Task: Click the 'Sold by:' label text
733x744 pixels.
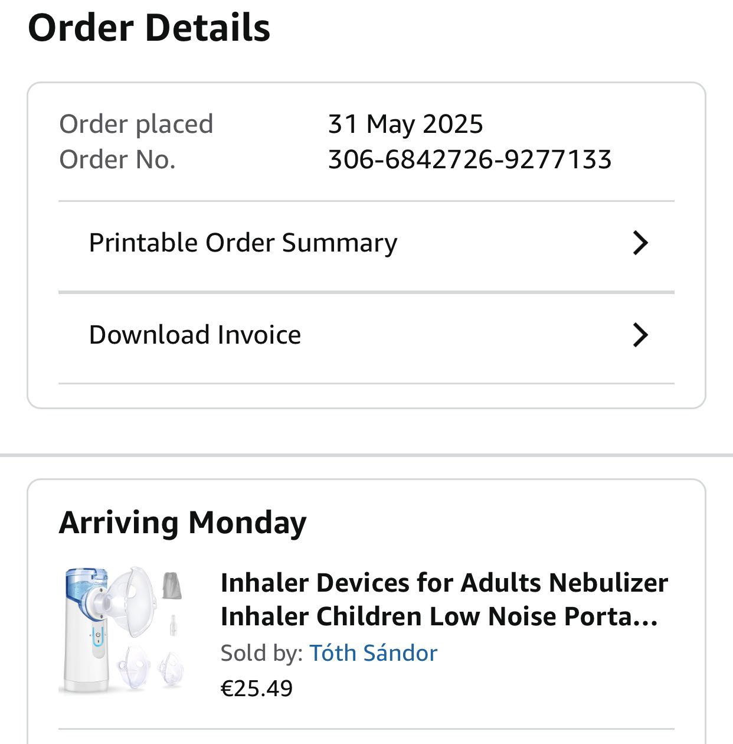Action: pos(261,653)
